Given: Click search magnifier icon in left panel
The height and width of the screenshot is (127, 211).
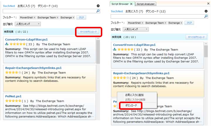Looking at the screenshot, I should pos(98,11).
